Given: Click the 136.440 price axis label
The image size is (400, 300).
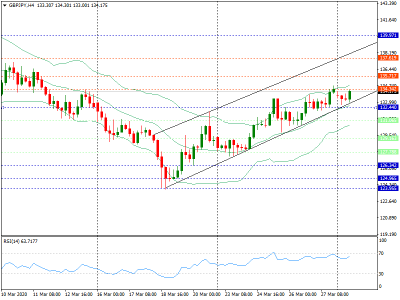Looking at the screenshot, I should tap(388, 69).
